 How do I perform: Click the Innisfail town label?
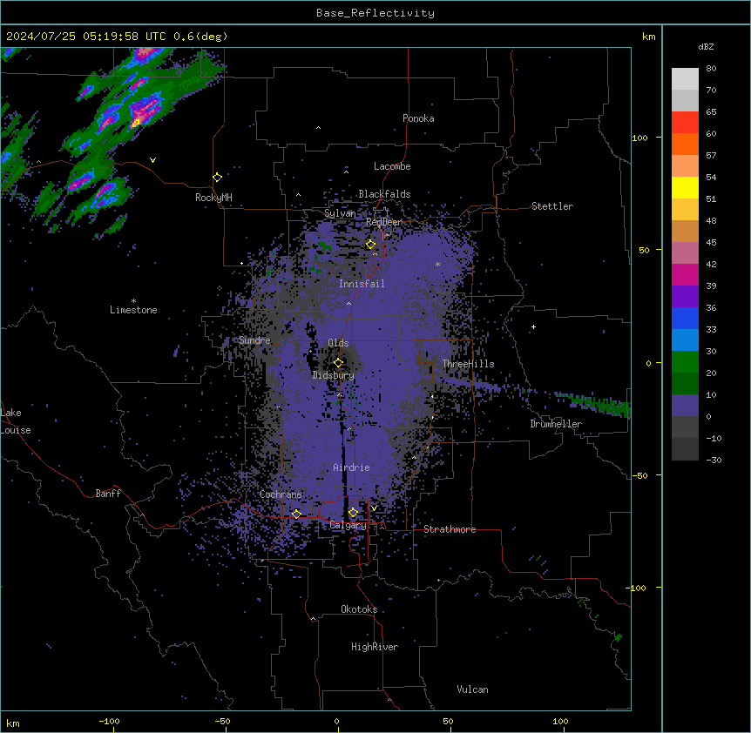362,284
